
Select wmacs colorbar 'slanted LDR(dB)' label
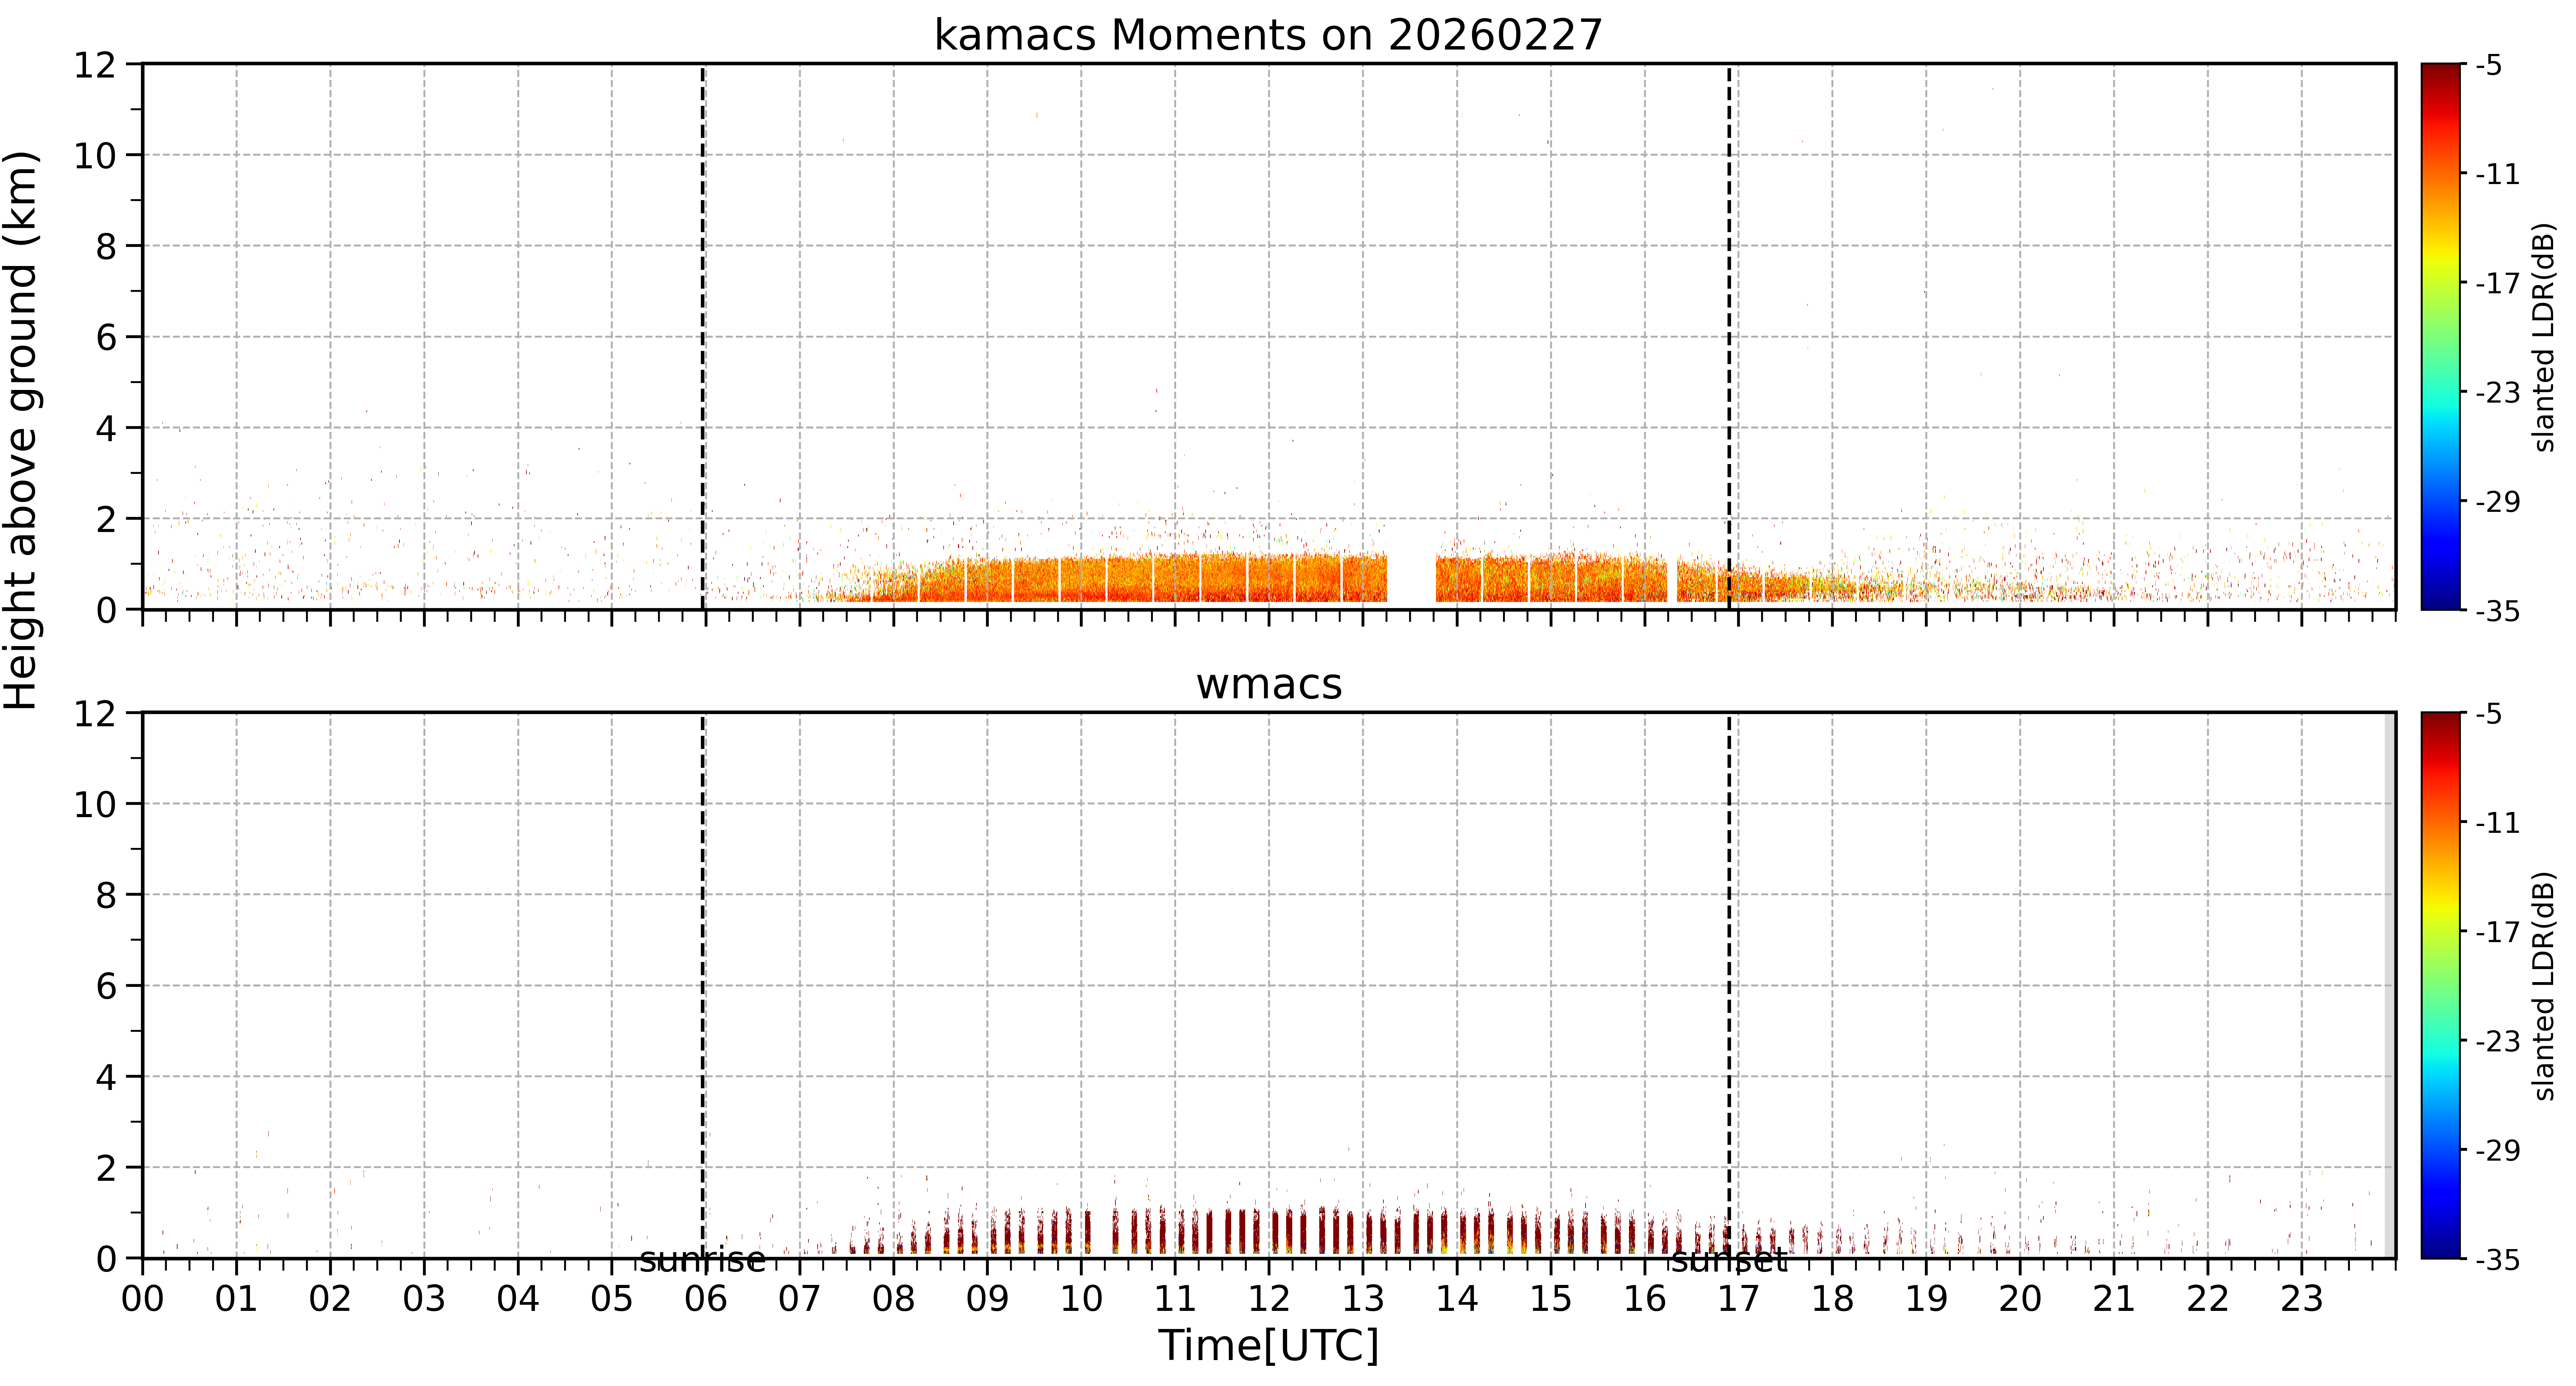coord(2545,986)
